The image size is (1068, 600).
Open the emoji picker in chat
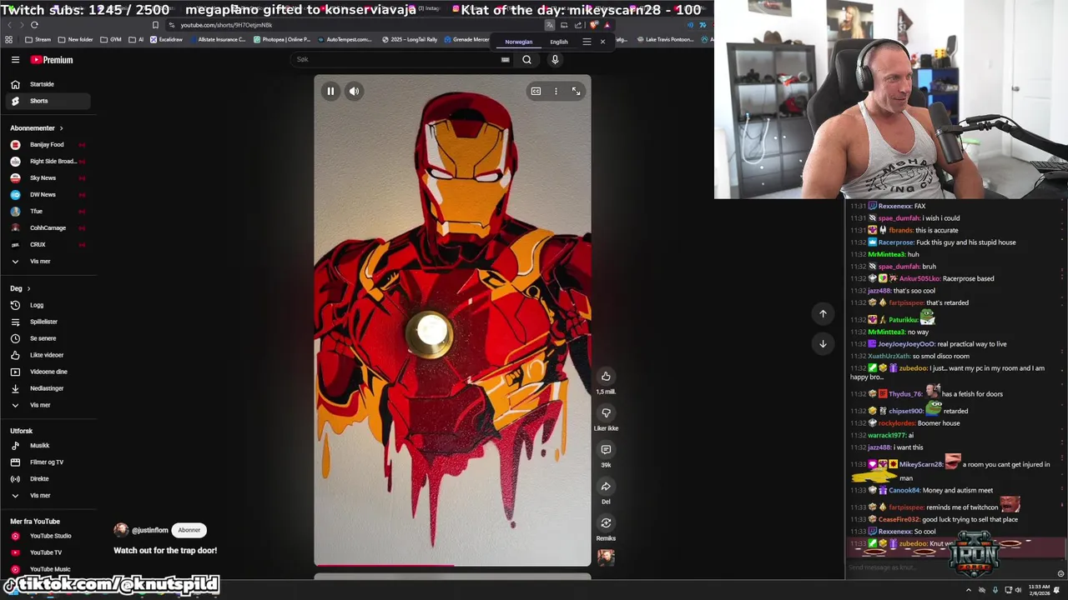1060,573
